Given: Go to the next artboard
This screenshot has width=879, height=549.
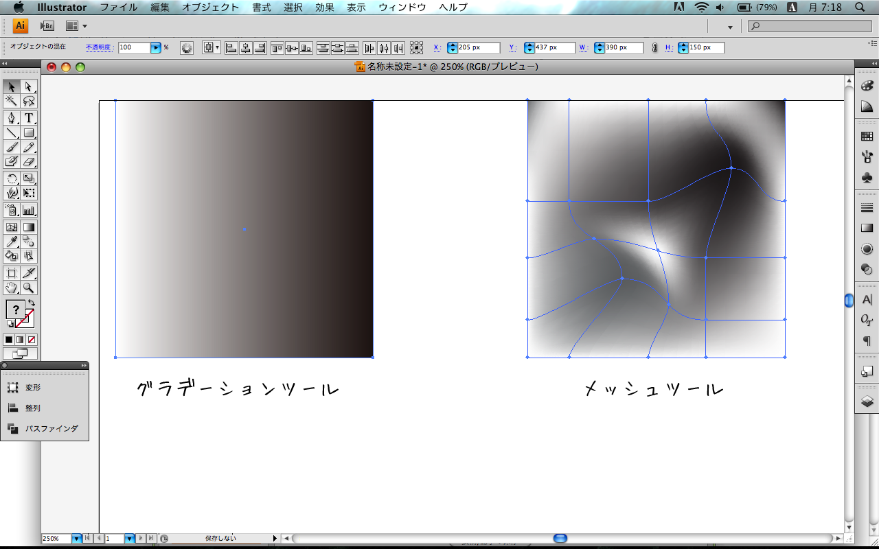Looking at the screenshot, I should click(141, 539).
